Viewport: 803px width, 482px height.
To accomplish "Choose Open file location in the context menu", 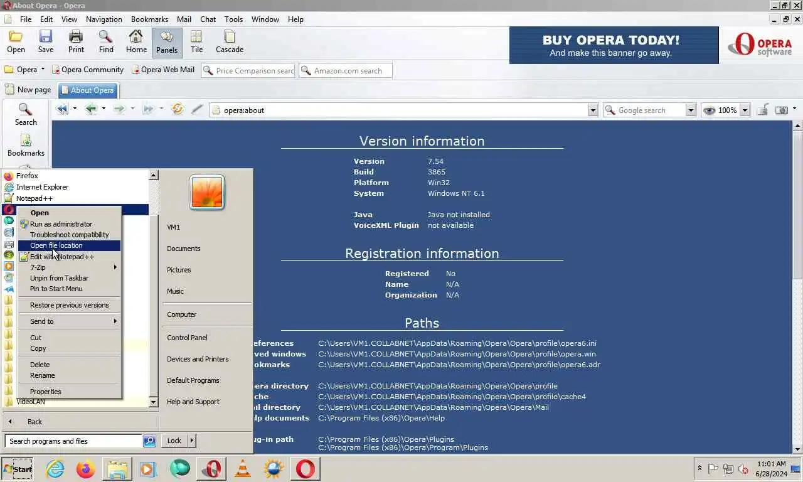I will pyautogui.click(x=69, y=245).
